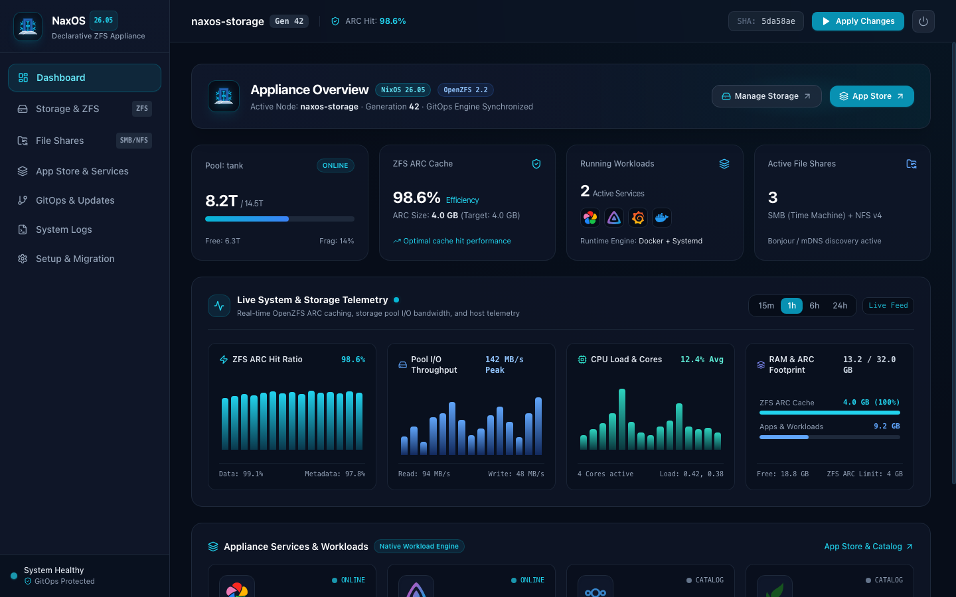Image resolution: width=956 pixels, height=597 pixels.
Task: Click the NixOS 26.05 badge
Action: (403, 90)
